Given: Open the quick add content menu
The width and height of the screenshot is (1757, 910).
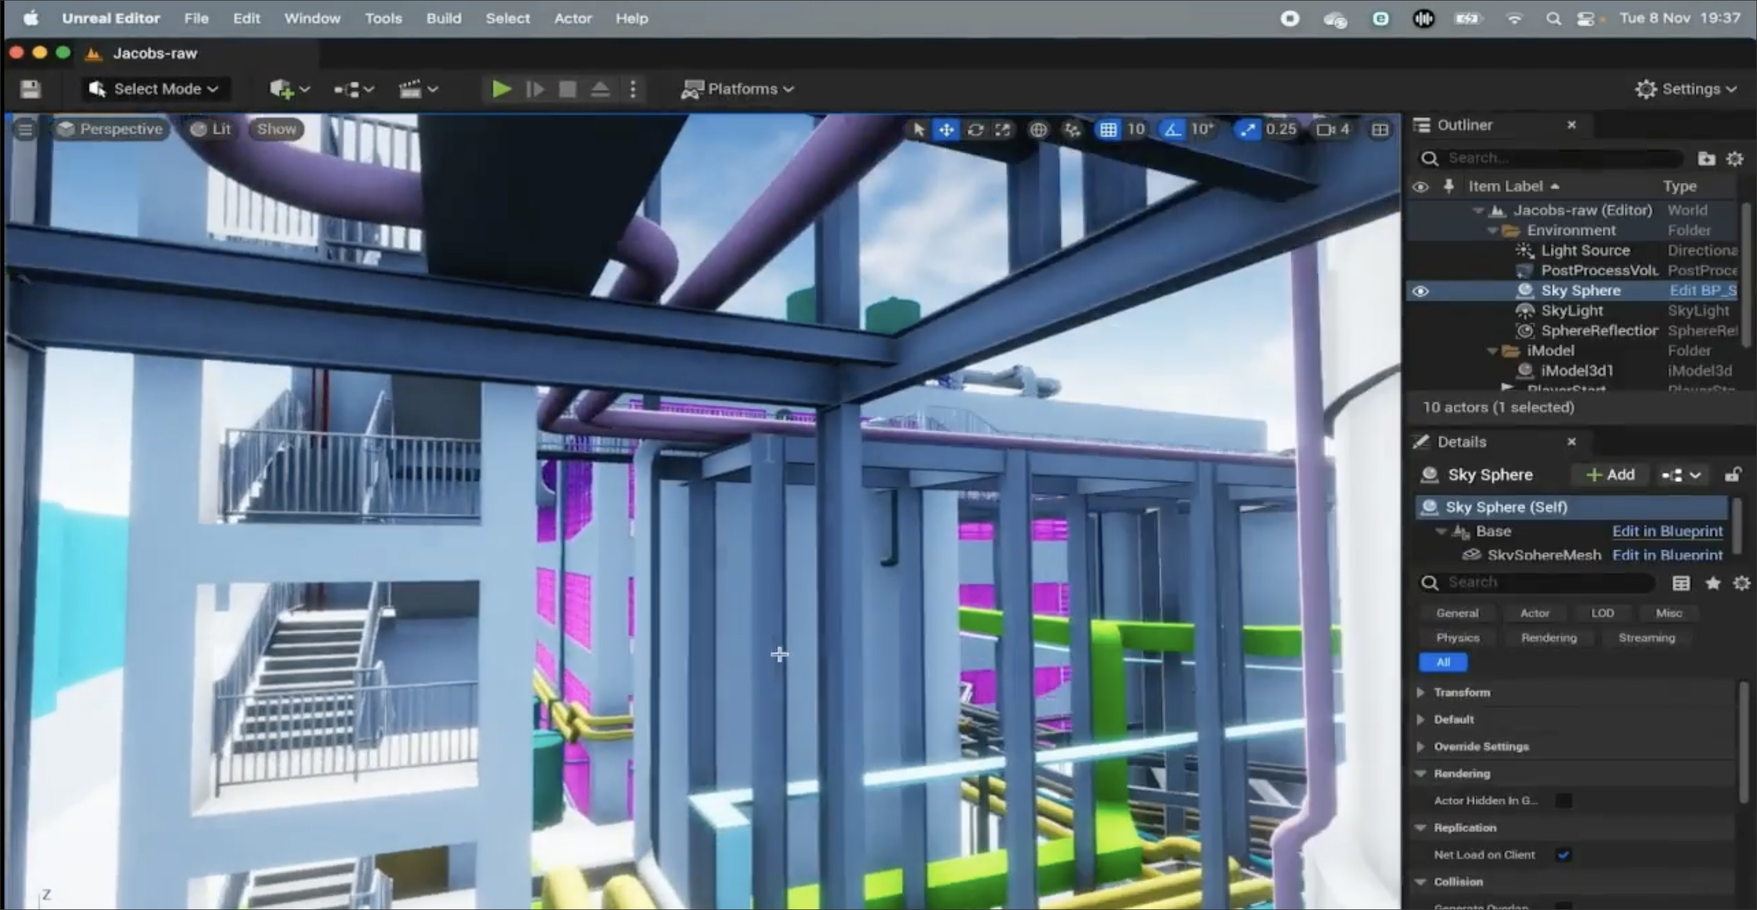Looking at the screenshot, I should click(289, 89).
